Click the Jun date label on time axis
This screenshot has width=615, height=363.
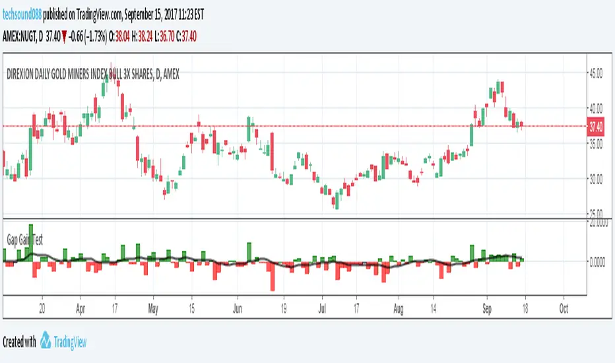pyautogui.click(x=238, y=309)
